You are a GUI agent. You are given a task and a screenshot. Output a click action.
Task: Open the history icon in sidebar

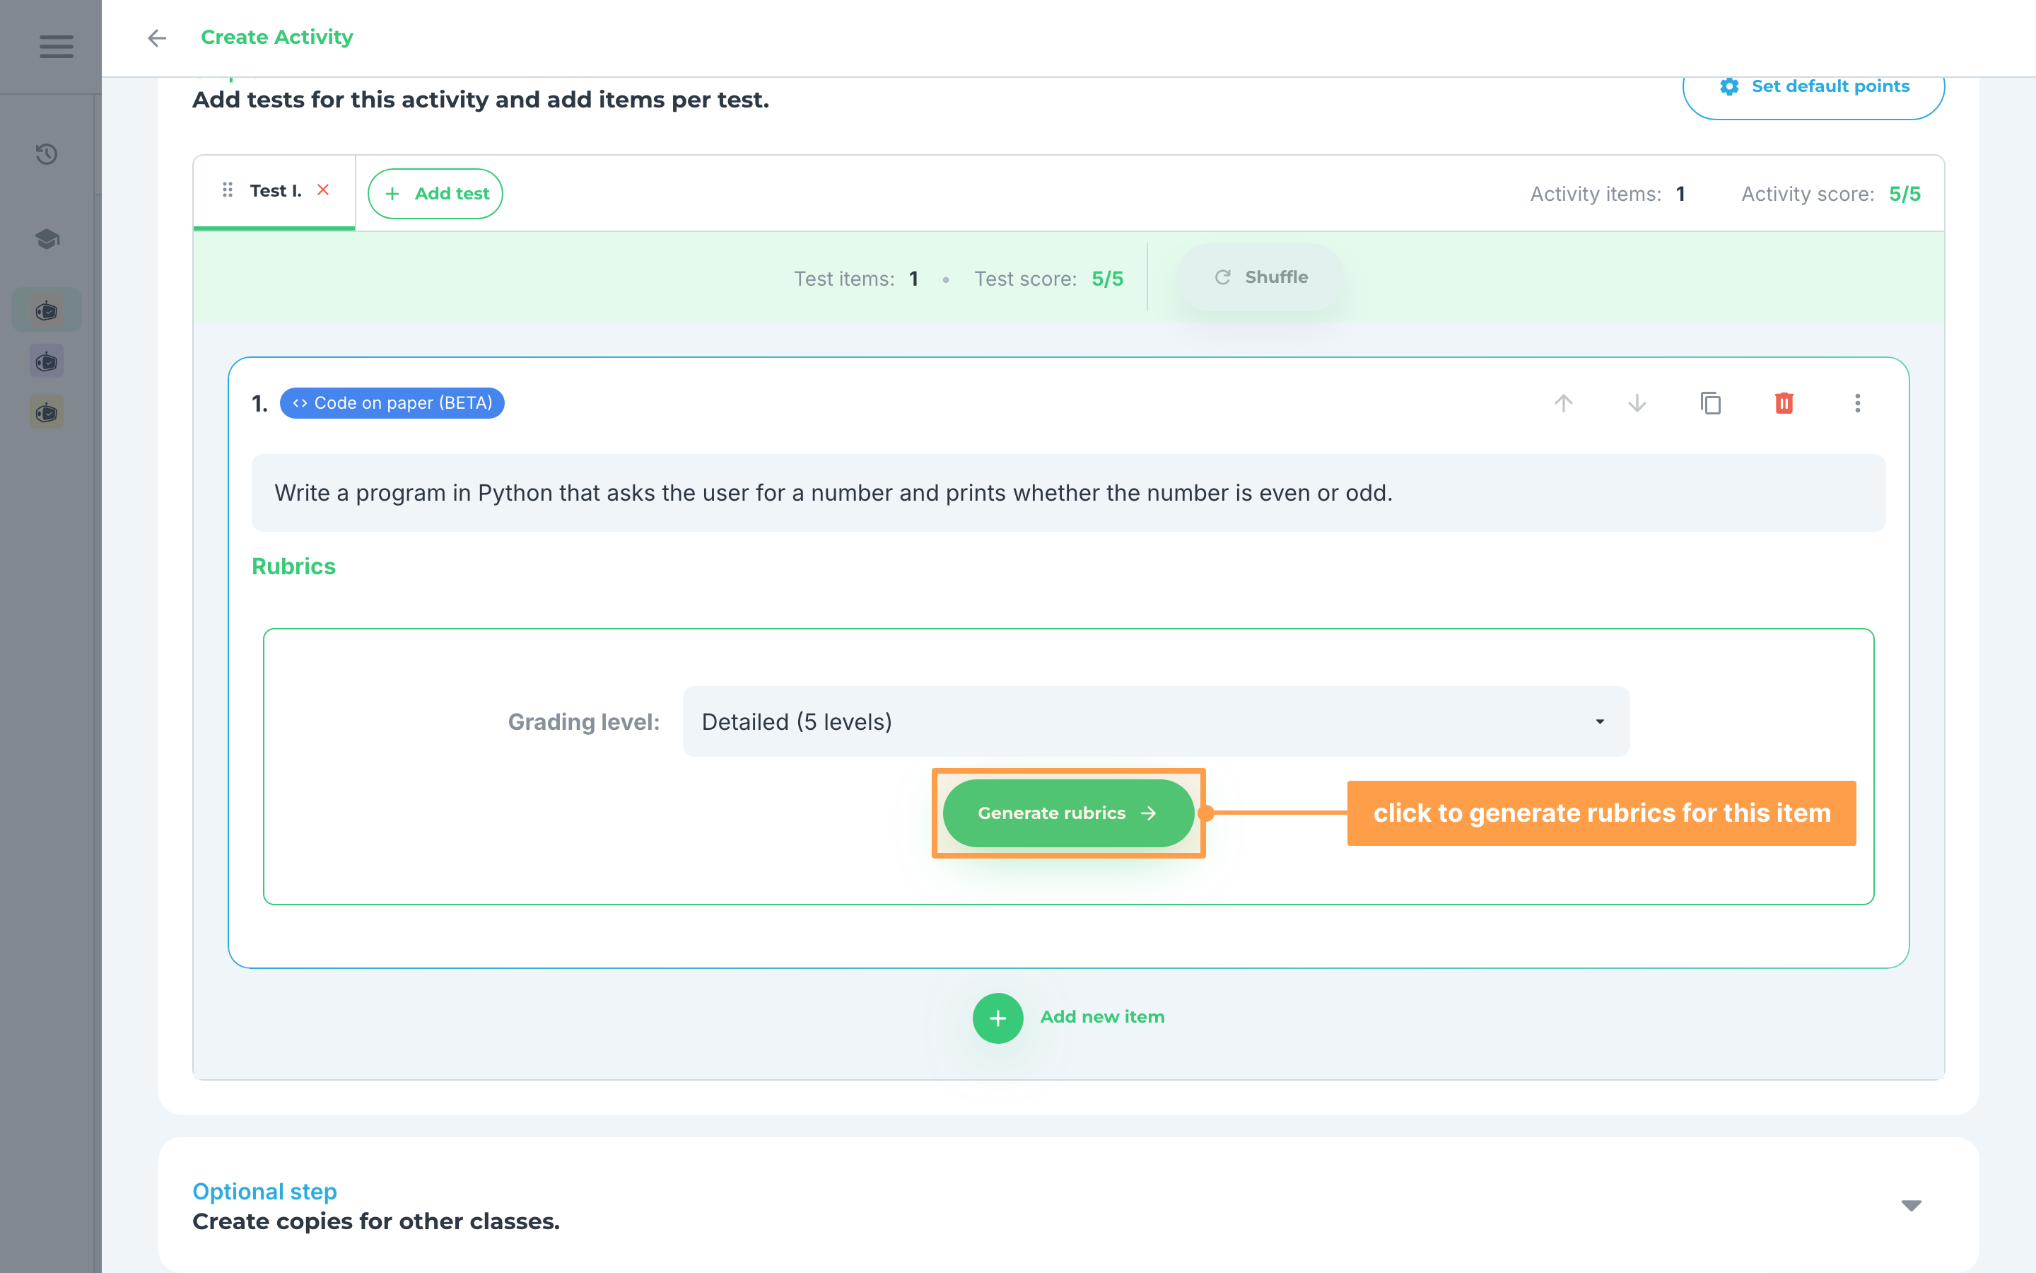point(47,154)
